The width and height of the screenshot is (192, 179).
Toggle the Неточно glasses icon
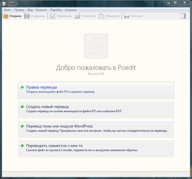[x=127, y=16]
